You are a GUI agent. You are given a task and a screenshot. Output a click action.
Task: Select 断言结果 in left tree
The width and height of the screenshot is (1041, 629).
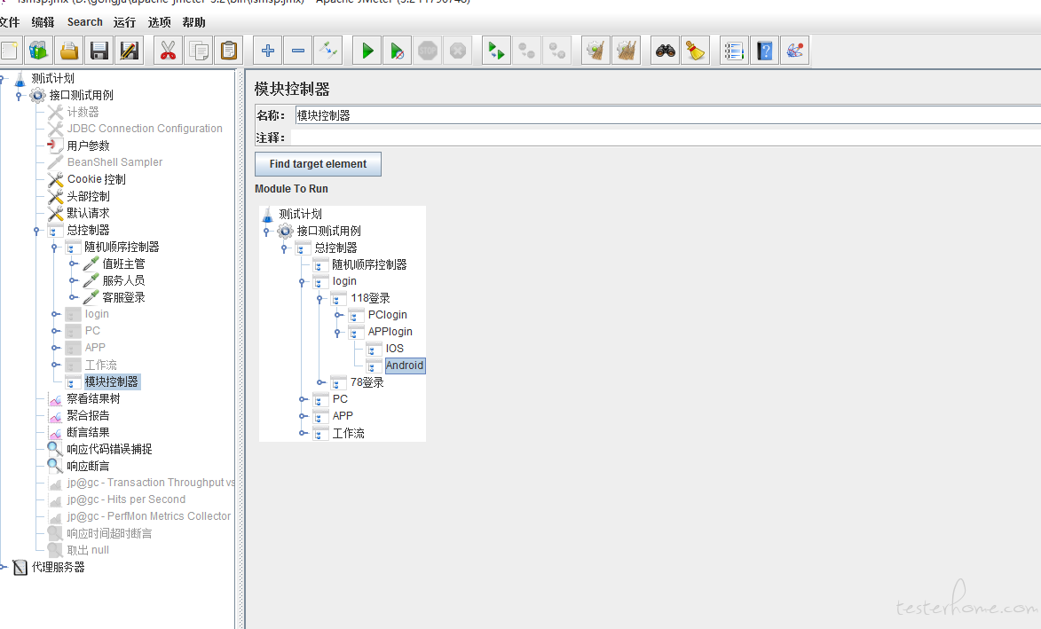88,433
